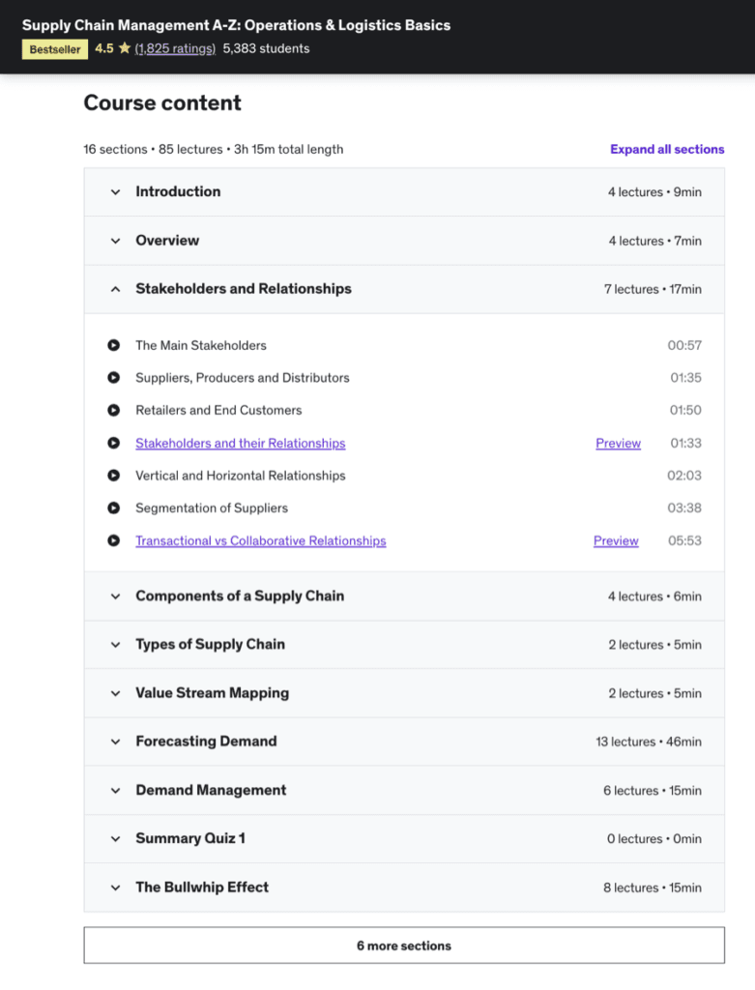The height and width of the screenshot is (990, 755).
Task: Click play icon next to Retailers and End Customers
Action: 114,410
